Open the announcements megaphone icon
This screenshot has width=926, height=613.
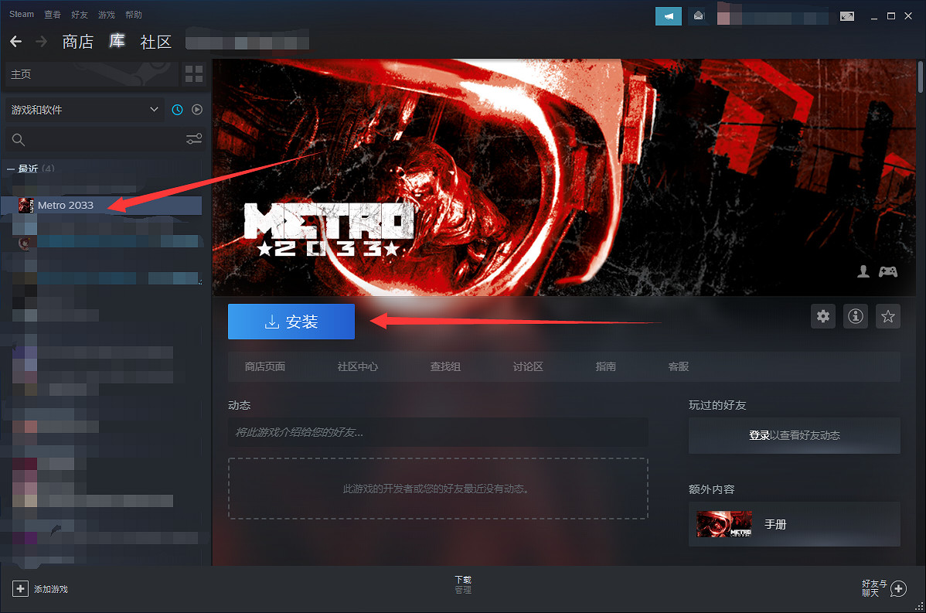(668, 15)
